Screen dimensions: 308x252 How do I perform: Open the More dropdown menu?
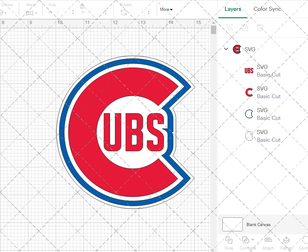click(166, 10)
